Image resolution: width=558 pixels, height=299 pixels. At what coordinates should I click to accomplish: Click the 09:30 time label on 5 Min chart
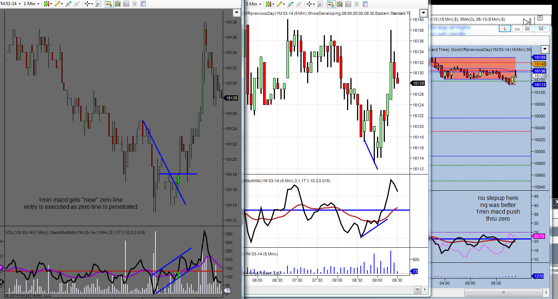397,281
